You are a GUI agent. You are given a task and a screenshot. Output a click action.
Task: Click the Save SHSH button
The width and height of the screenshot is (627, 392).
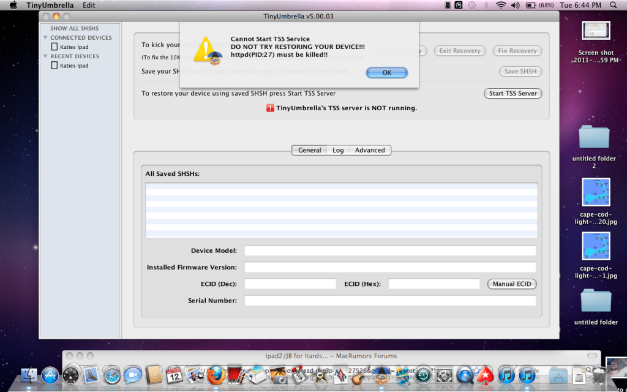(x=520, y=71)
